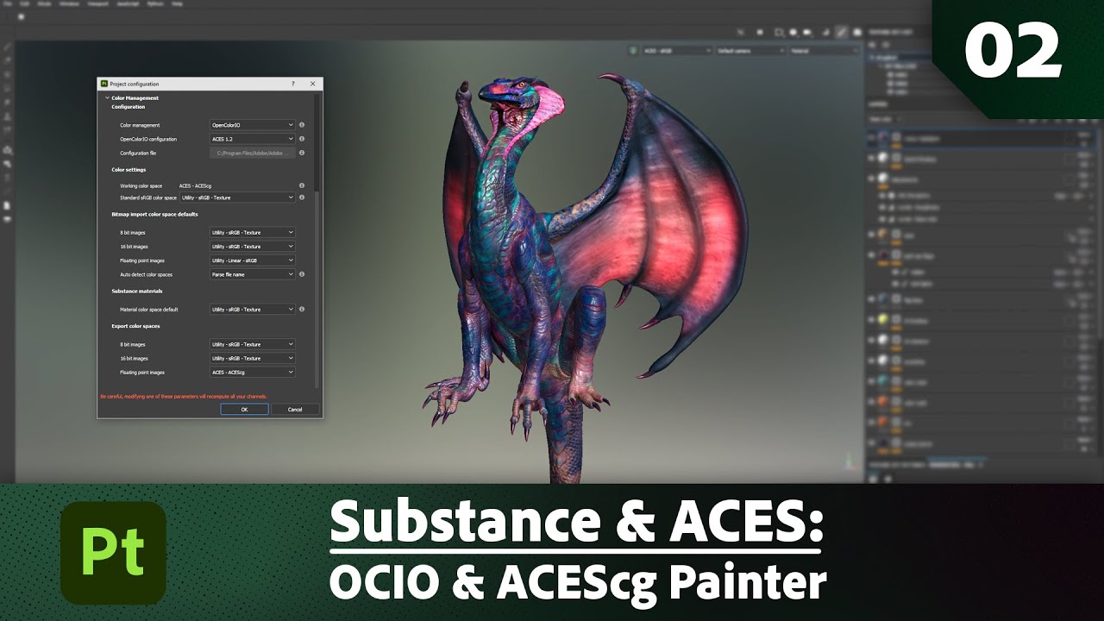Open export Floating point images ACEScg dropdown

click(252, 373)
